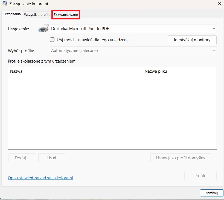Open the Wybór profilu dropdown
This screenshot has height=200, width=224.
(x=133, y=51)
